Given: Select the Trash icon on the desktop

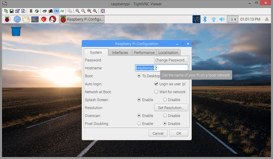Looking at the screenshot, I should click(x=16, y=32).
